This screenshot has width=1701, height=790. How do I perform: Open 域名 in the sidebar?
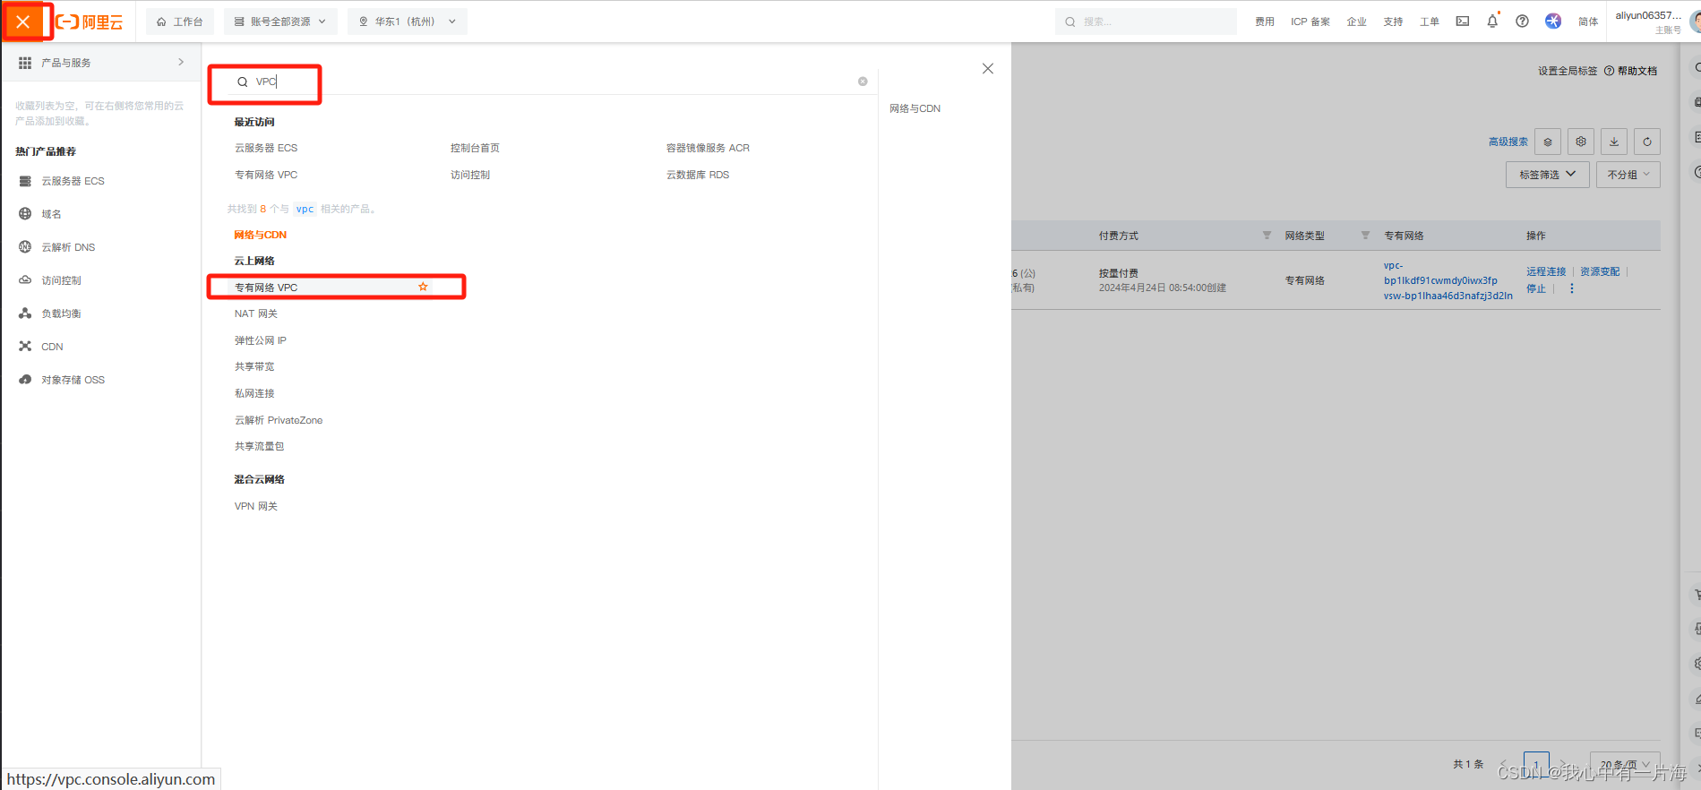pyautogui.click(x=51, y=214)
